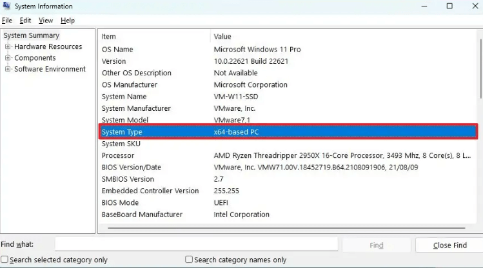Open the View menu

[x=46, y=21]
